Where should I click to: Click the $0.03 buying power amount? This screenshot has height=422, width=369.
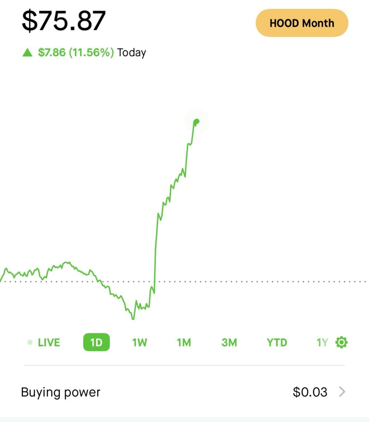pos(310,392)
